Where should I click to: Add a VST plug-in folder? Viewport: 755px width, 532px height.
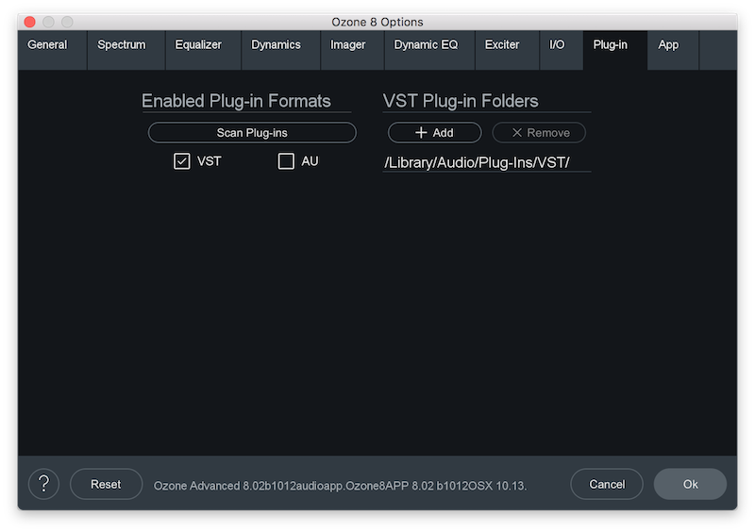click(434, 132)
